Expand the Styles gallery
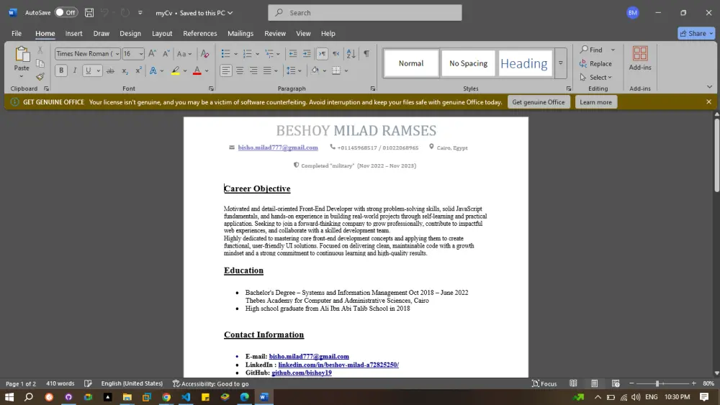This screenshot has height=405, width=720. pos(561,63)
